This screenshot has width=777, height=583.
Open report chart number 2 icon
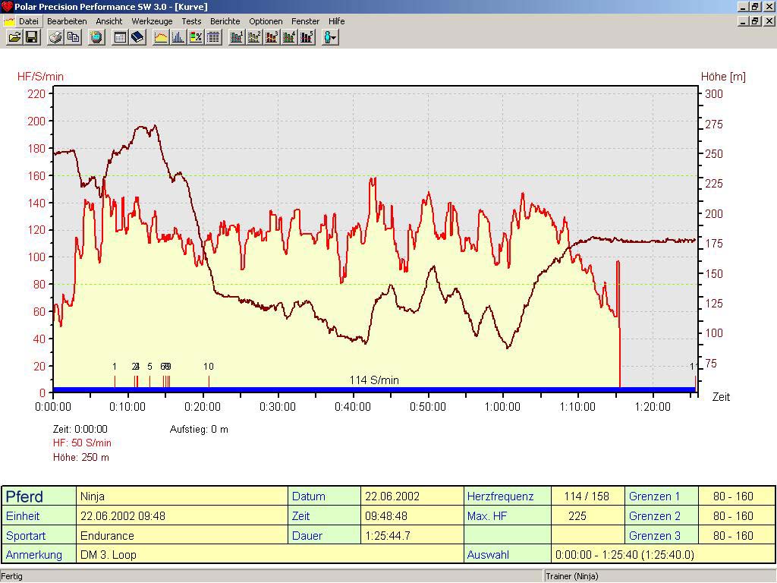(253, 37)
